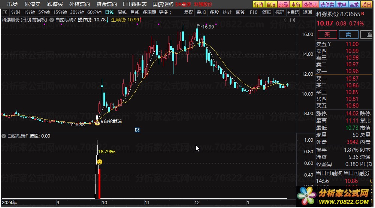The width and height of the screenshot is (375, 208).
Task: Click the 18.798% value label
Action: click(x=107, y=151)
